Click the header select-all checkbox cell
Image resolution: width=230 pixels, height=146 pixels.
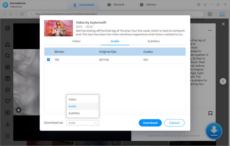coord(48,52)
